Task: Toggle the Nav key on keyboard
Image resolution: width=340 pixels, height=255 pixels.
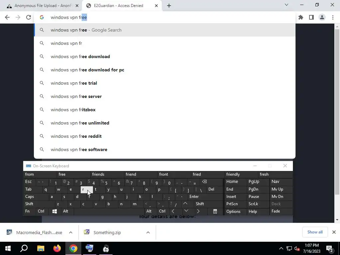Action: pos(281,182)
